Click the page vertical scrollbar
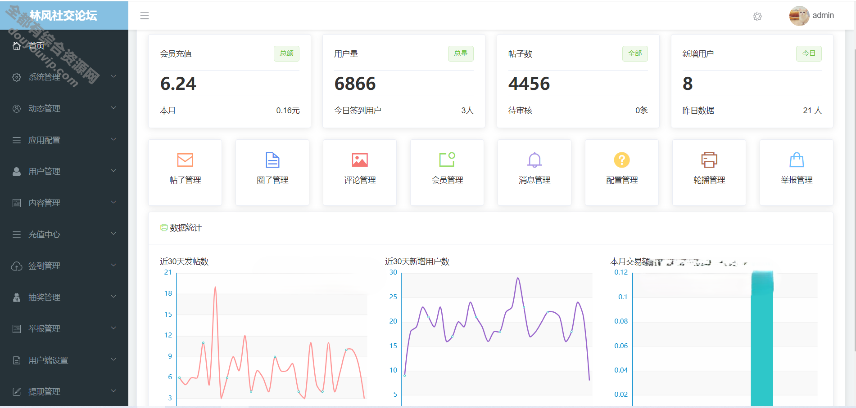 click(854, 200)
